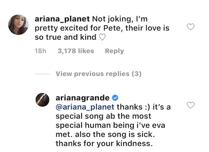Open arianagrande's round profile avatar

click(42, 100)
